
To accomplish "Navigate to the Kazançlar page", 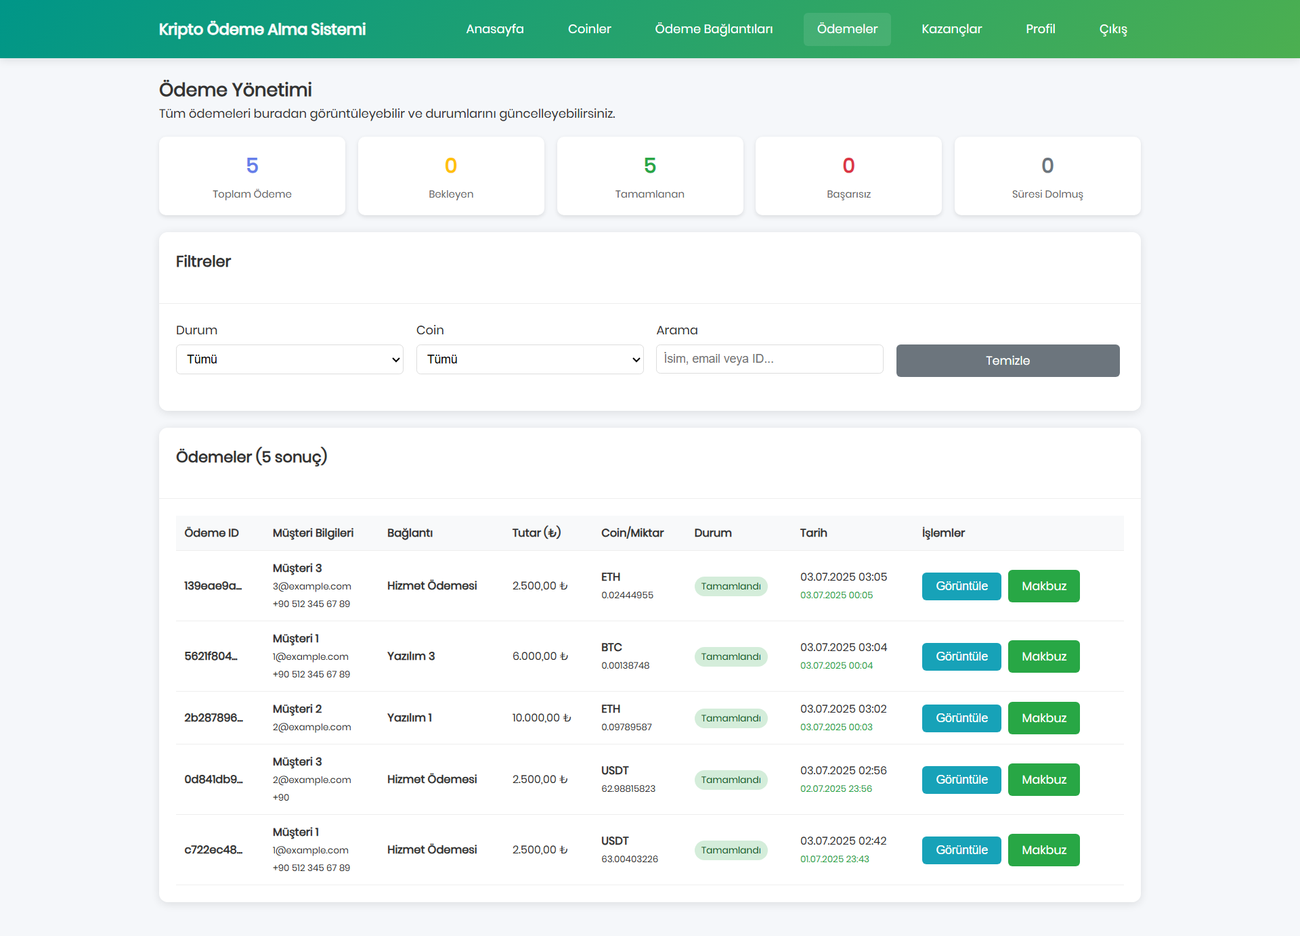I will pyautogui.click(x=951, y=29).
